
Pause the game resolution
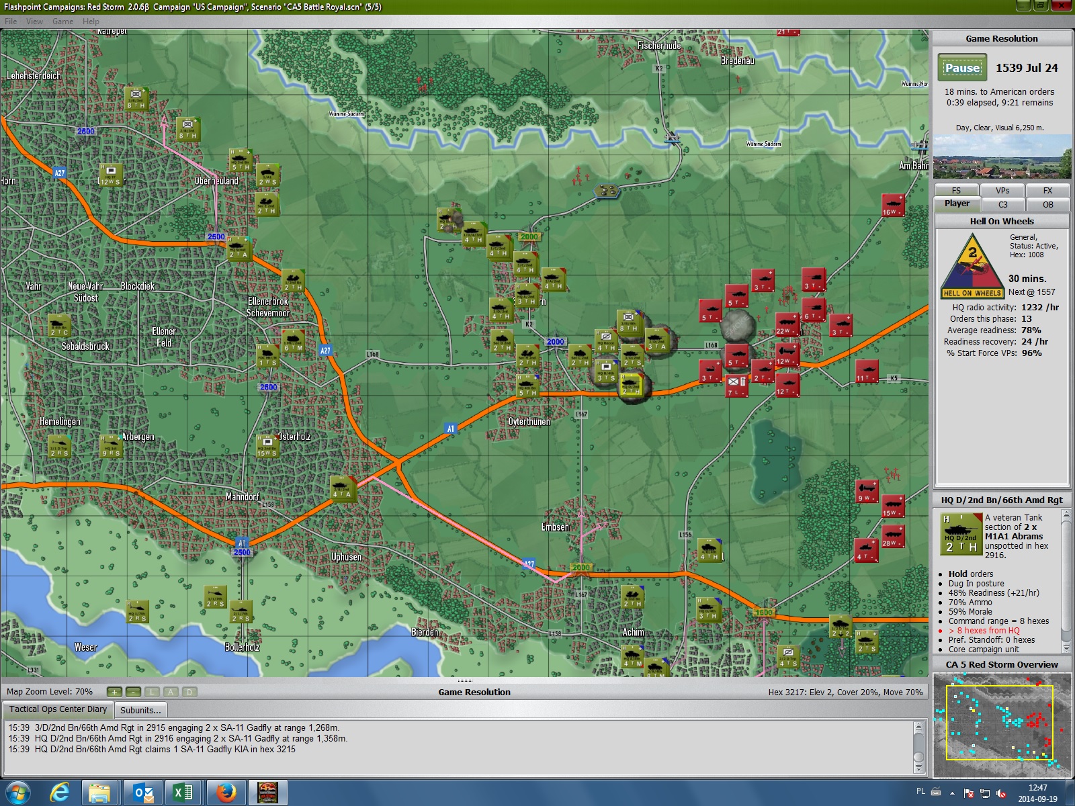962,68
